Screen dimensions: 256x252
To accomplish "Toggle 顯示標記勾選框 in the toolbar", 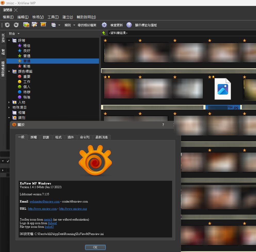I will 146,25.
